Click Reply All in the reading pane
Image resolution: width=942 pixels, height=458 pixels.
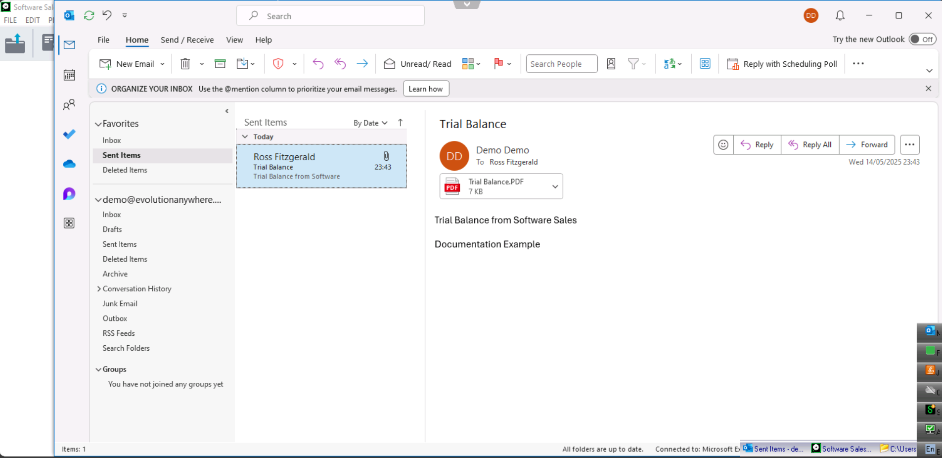tap(810, 145)
